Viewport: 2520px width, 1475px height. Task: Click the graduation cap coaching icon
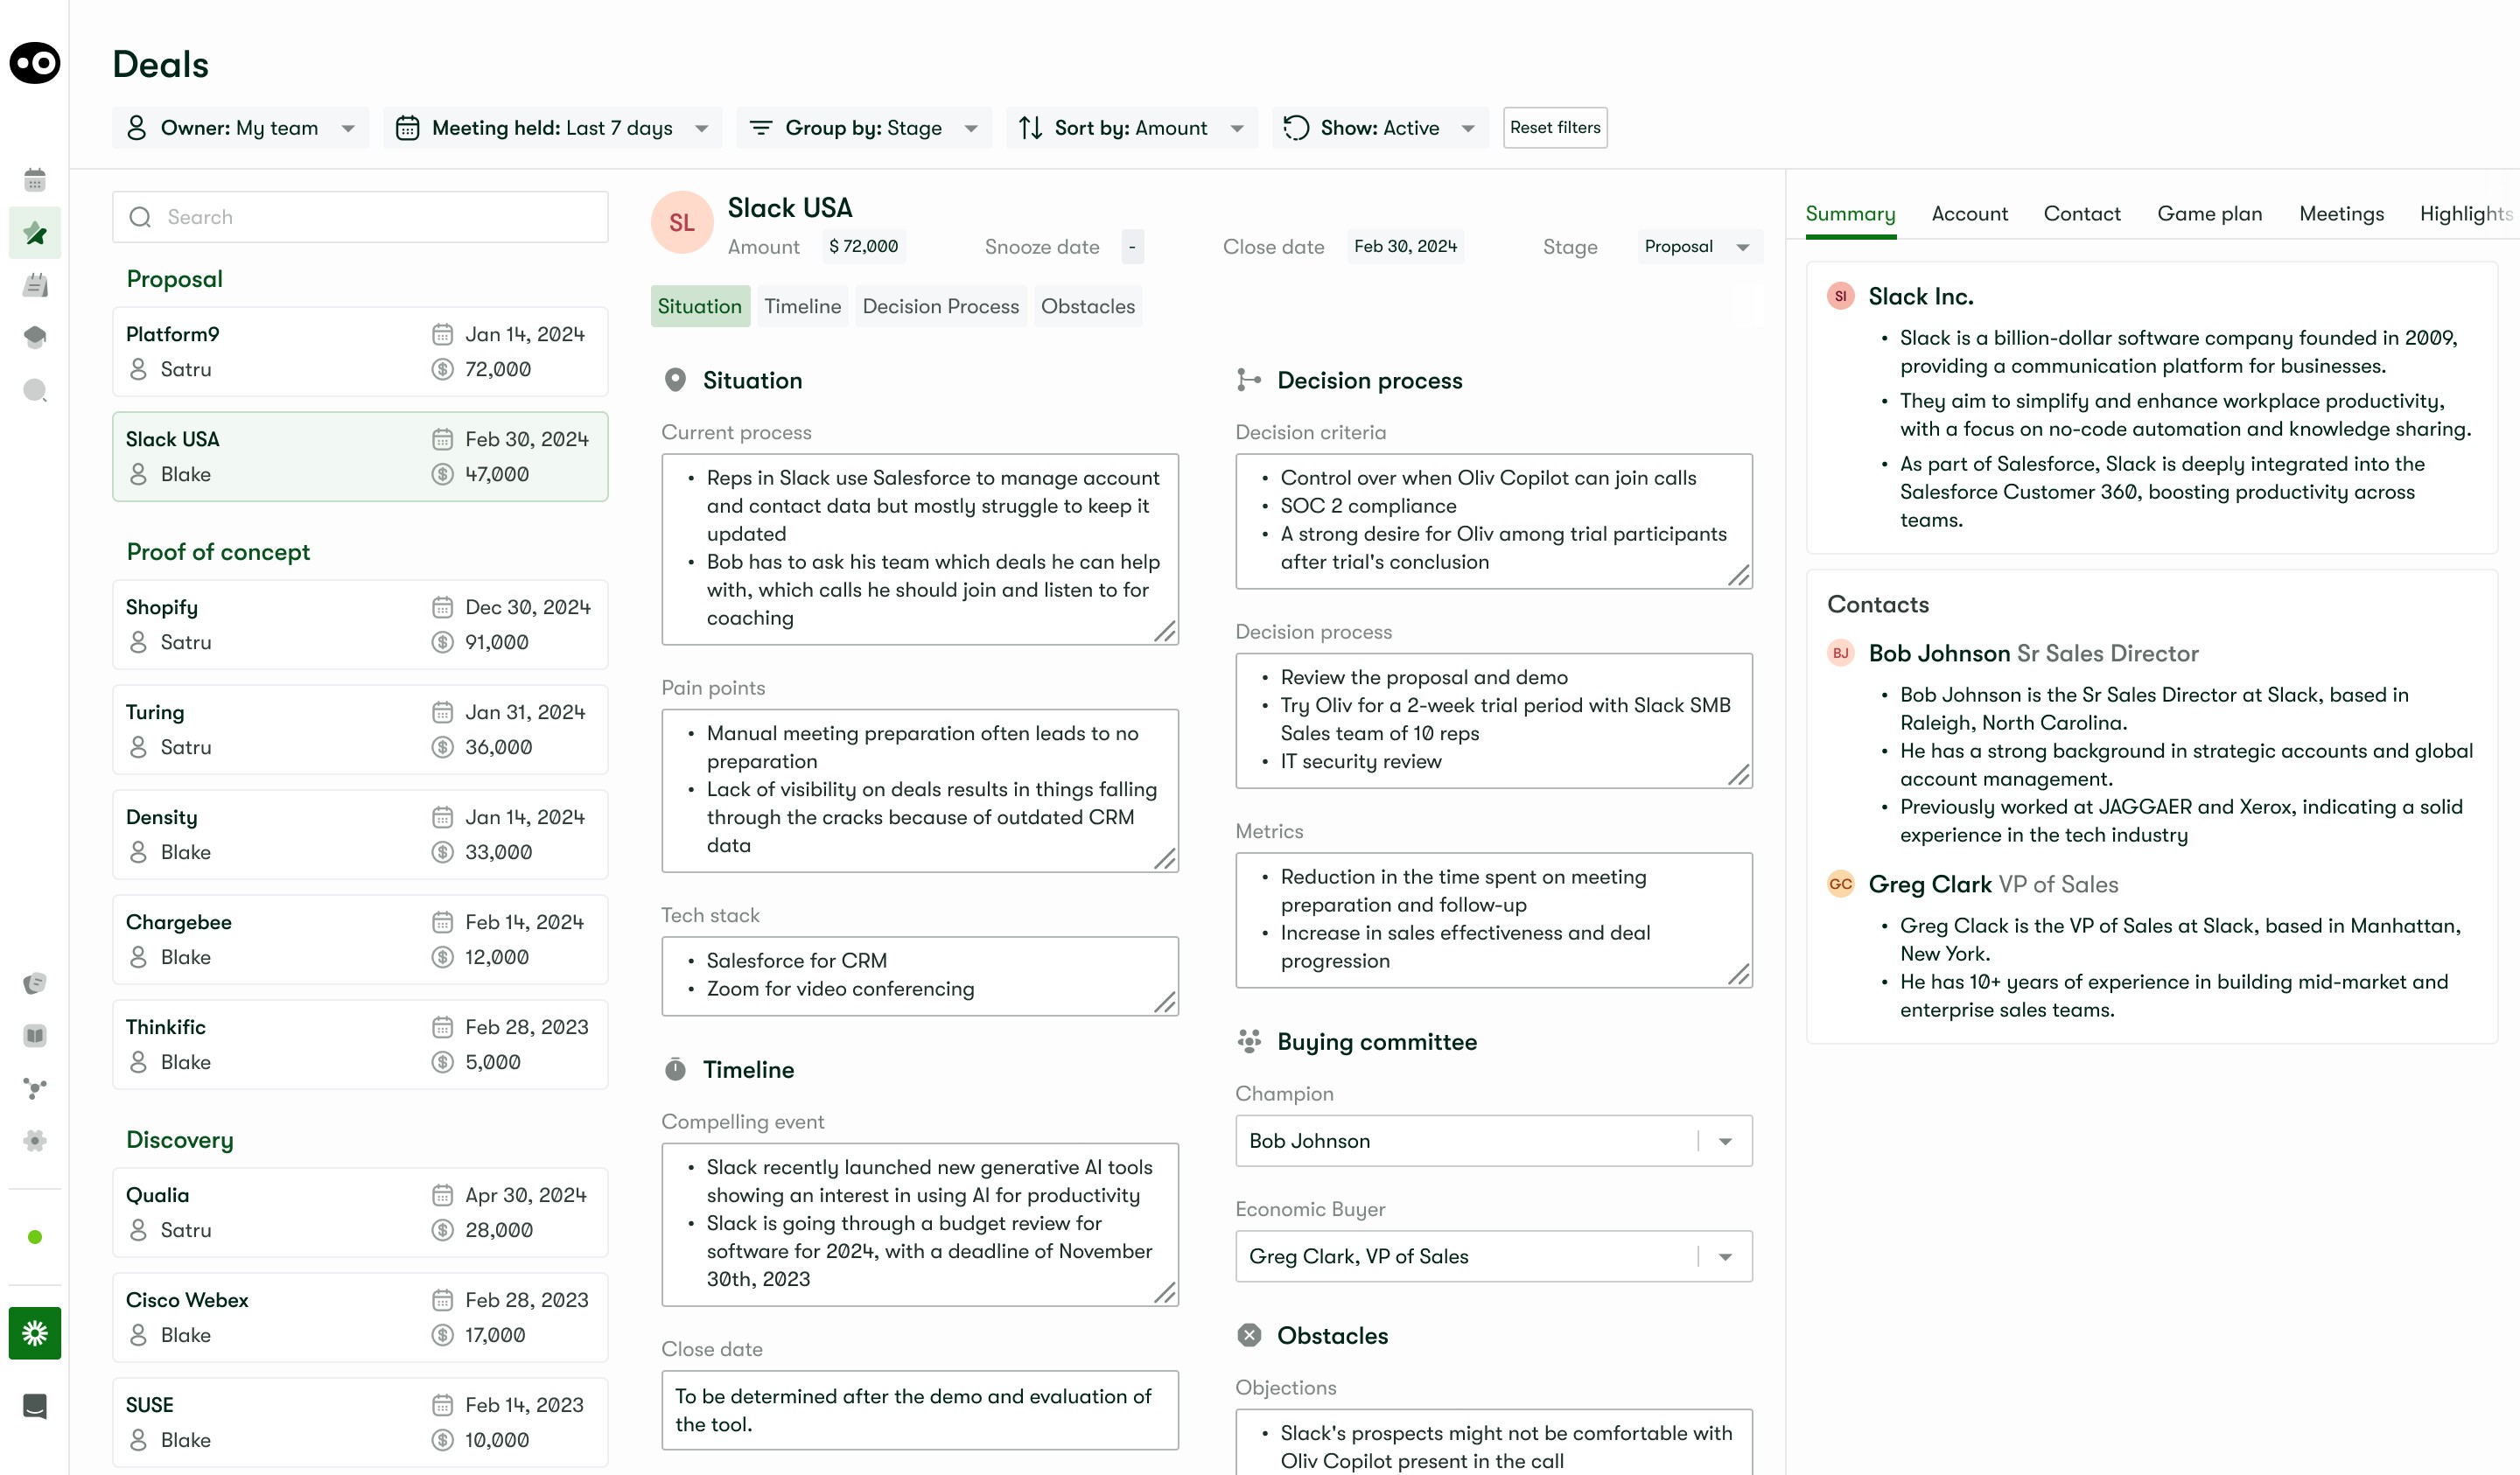click(x=35, y=337)
